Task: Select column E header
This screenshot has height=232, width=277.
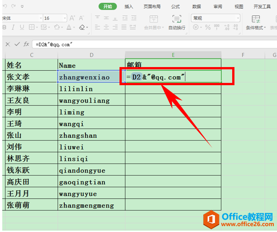Action: tap(173, 55)
